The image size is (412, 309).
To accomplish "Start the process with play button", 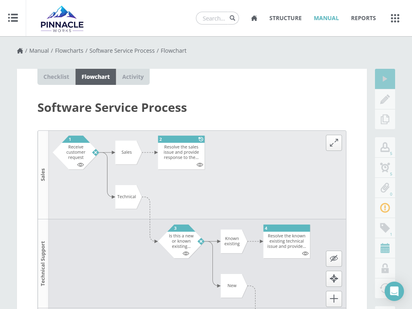I will [385, 79].
